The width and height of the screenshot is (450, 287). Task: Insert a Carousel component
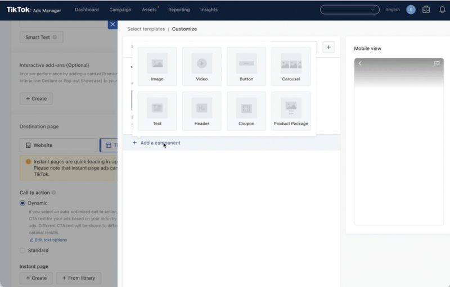pos(291,66)
